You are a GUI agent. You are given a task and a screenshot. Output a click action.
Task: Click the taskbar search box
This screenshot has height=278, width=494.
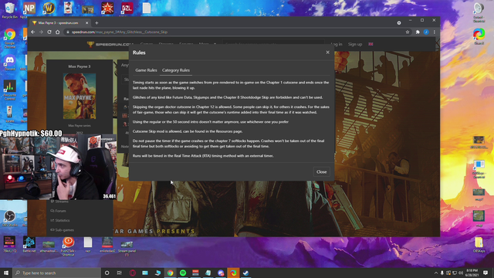56,273
